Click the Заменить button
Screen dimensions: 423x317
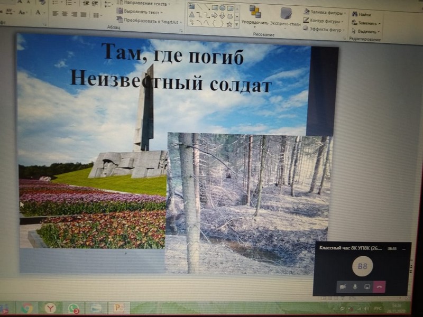366,23
